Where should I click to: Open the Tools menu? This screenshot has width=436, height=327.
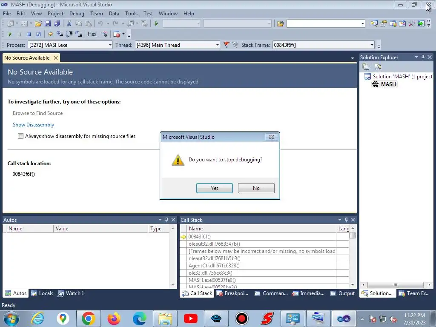[131, 13]
